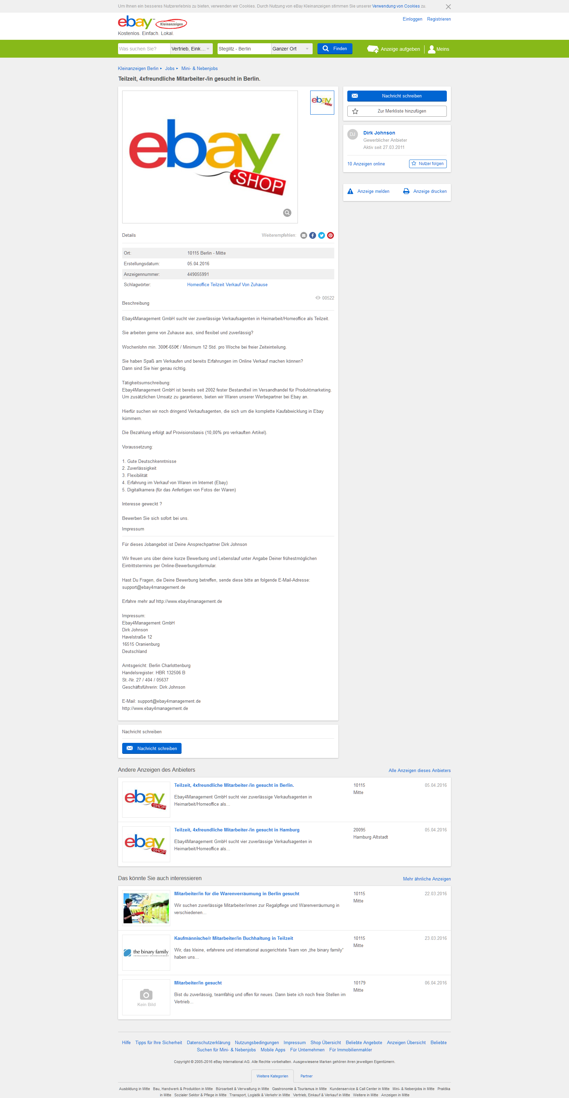
Task: Expand the Ganzer Ort radius dropdown
Action: (x=291, y=49)
